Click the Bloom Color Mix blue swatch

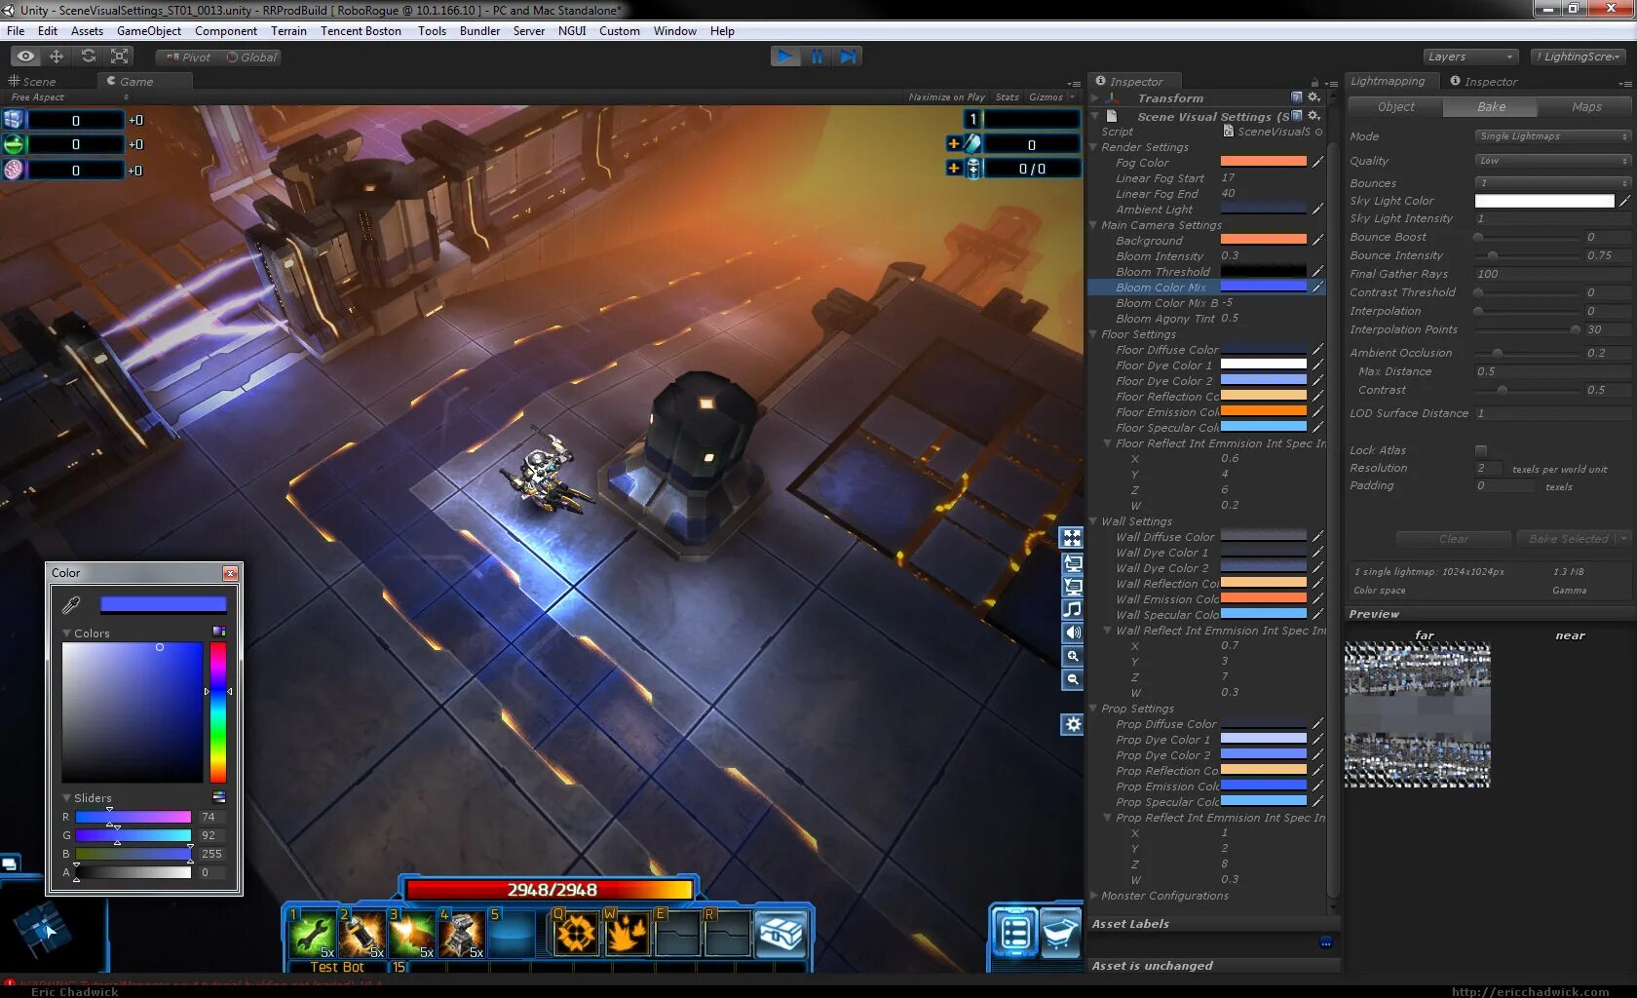coord(1264,287)
